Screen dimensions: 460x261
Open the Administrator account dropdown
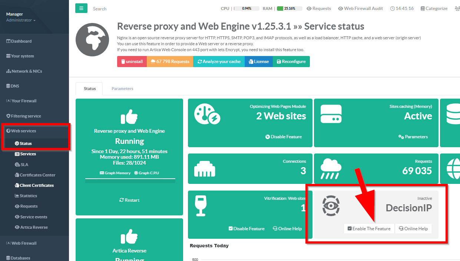coord(21,20)
